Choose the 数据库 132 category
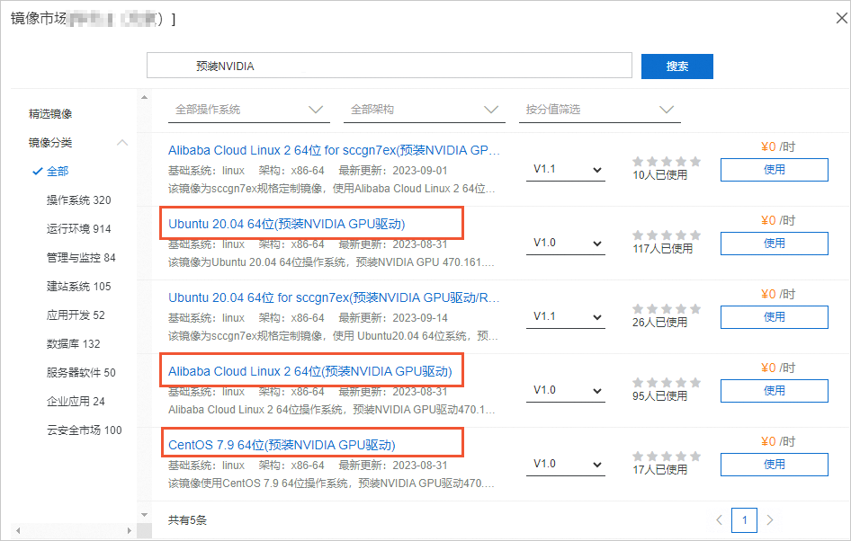The width and height of the screenshot is (851, 541). [73, 344]
